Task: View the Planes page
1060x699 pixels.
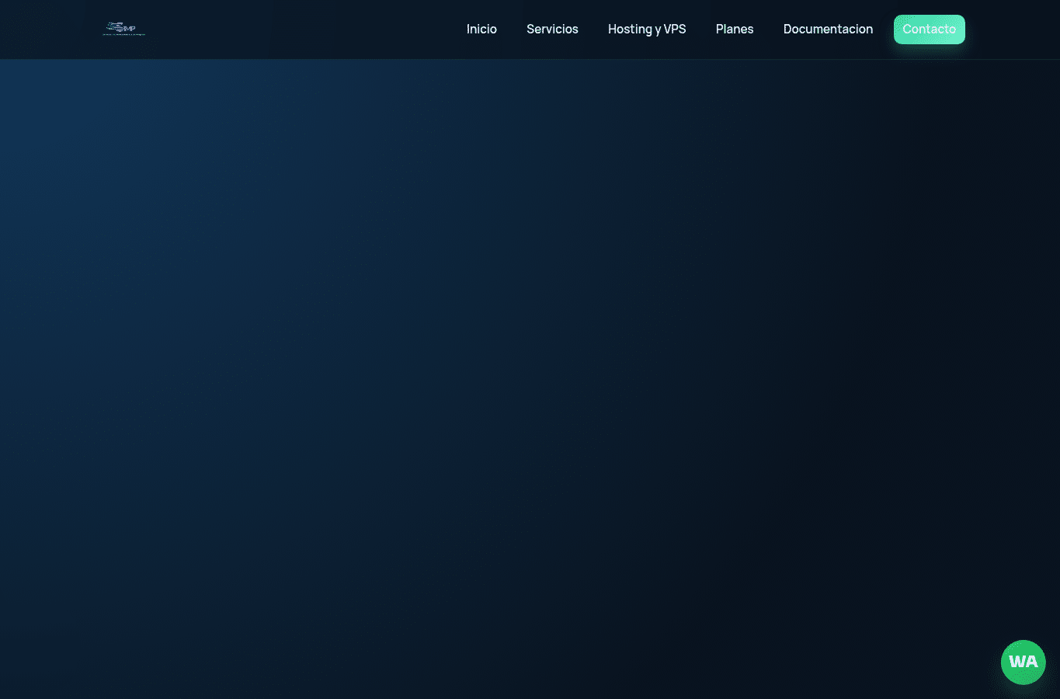Action: point(735,30)
